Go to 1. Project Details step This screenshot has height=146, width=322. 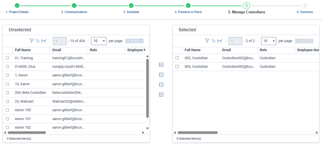(17, 12)
